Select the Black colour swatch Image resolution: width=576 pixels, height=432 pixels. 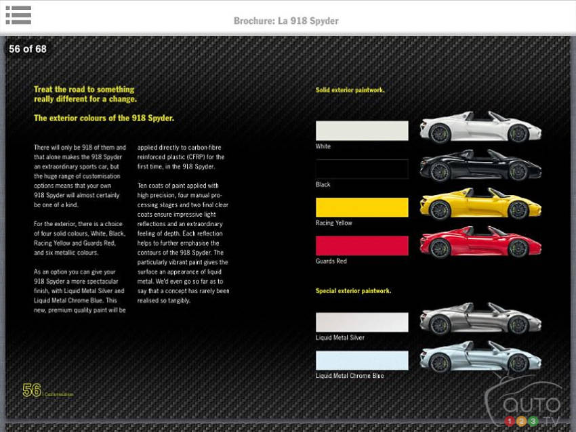pos(362,169)
